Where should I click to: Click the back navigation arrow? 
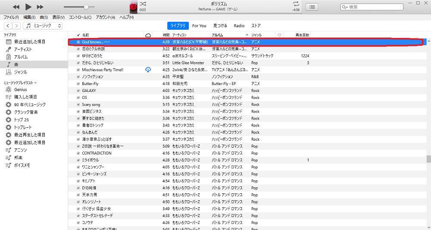(x=8, y=26)
